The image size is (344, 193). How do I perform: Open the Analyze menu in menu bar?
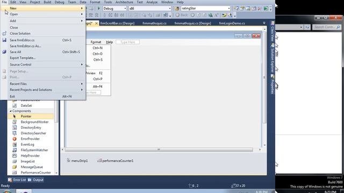click(x=152, y=2)
